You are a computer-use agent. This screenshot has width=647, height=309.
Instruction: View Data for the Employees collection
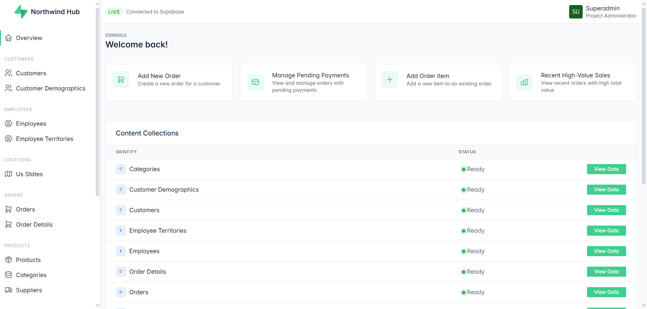(606, 251)
